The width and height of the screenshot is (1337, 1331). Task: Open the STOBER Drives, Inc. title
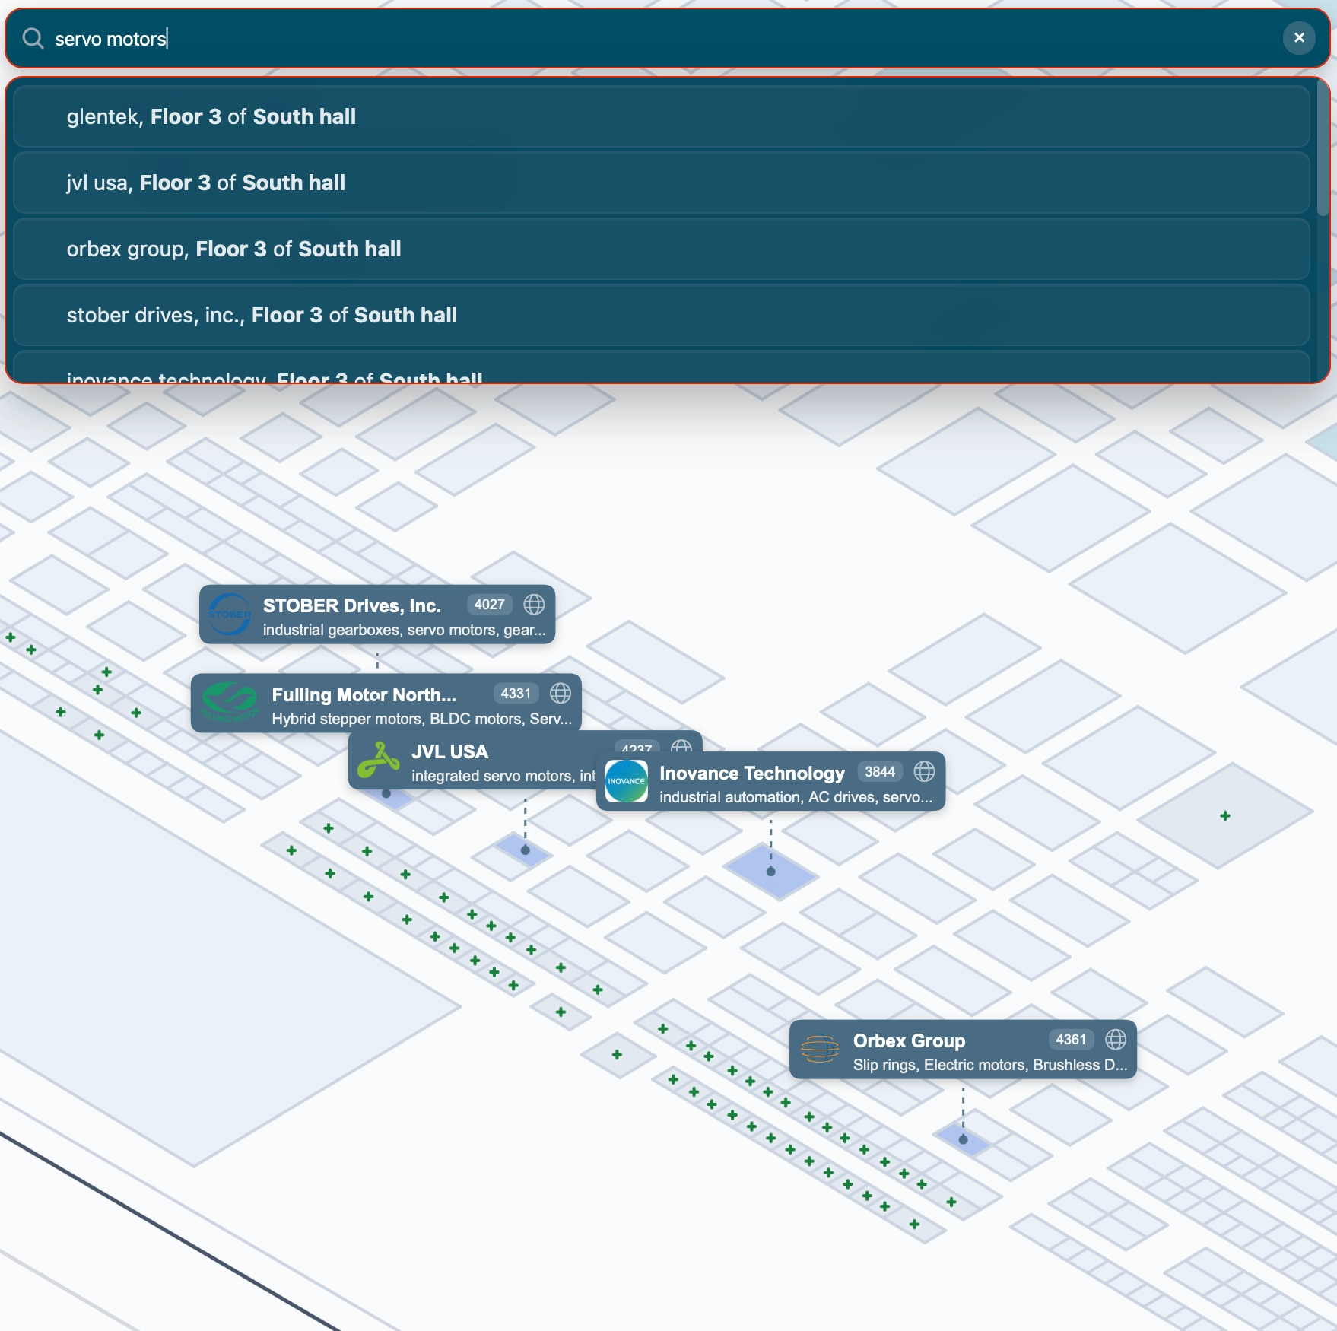click(352, 605)
